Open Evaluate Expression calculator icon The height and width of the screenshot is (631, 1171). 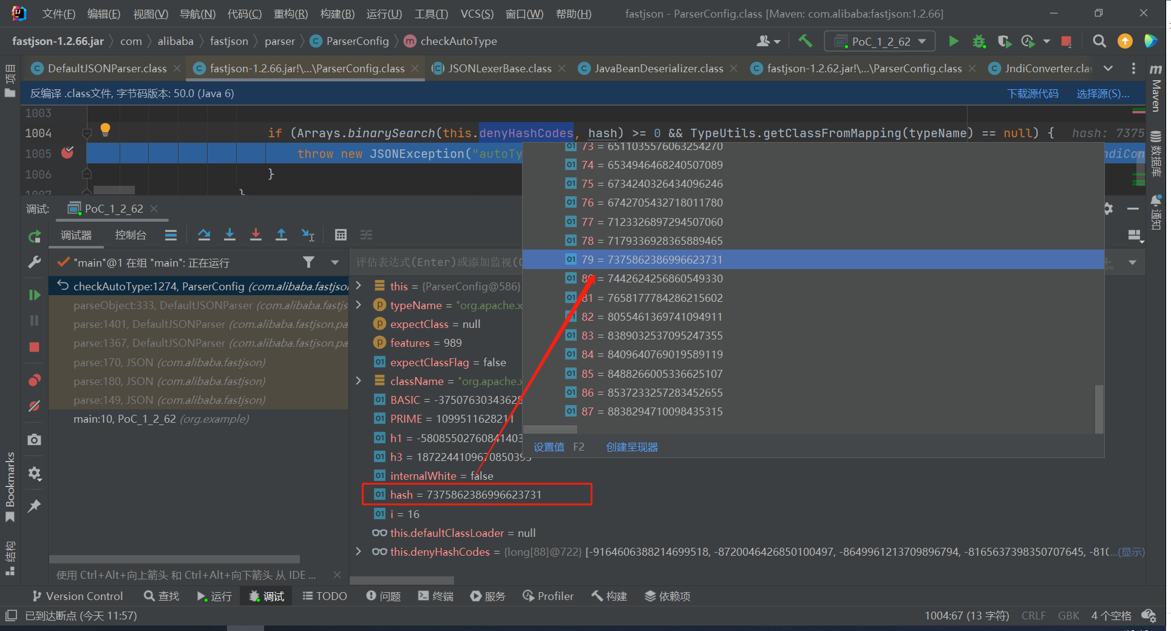(x=341, y=234)
